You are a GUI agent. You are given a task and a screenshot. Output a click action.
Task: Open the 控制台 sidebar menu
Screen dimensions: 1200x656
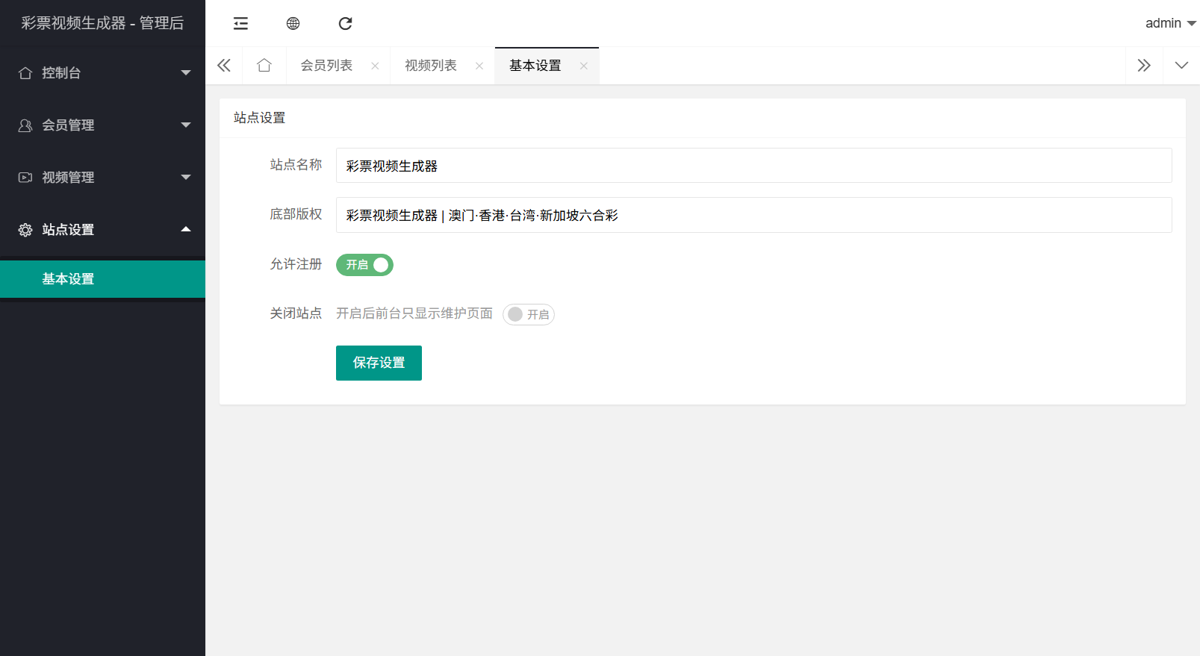102,73
